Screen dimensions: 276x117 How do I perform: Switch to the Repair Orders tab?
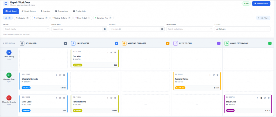coord(29,11)
